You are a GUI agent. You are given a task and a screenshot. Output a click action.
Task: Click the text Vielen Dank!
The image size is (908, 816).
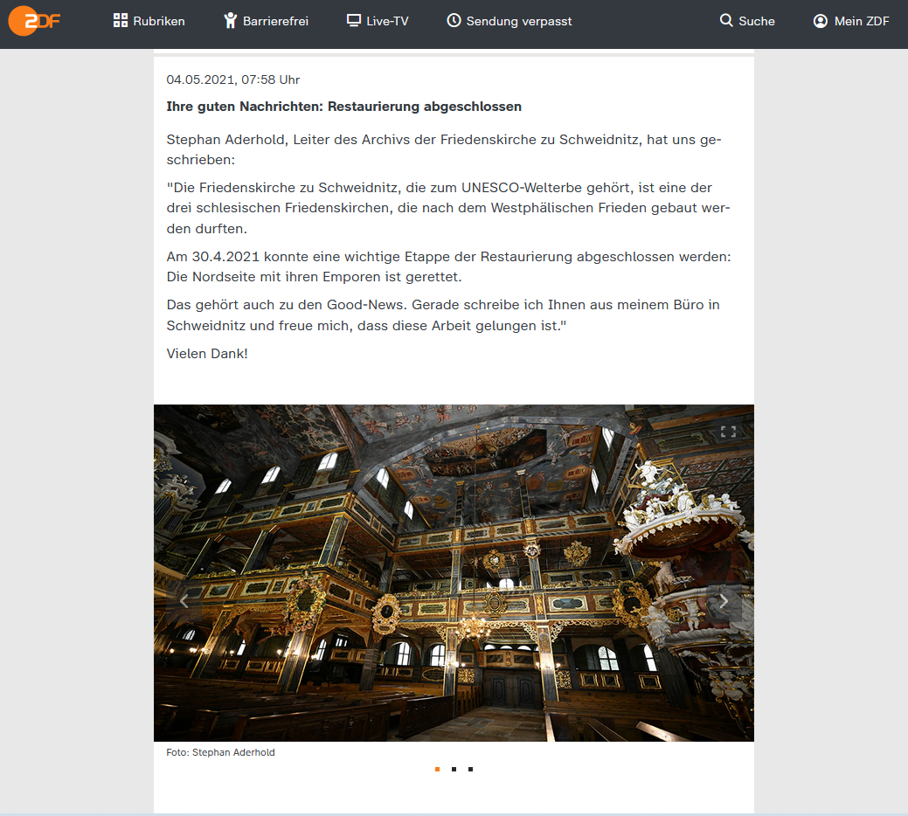coord(207,354)
